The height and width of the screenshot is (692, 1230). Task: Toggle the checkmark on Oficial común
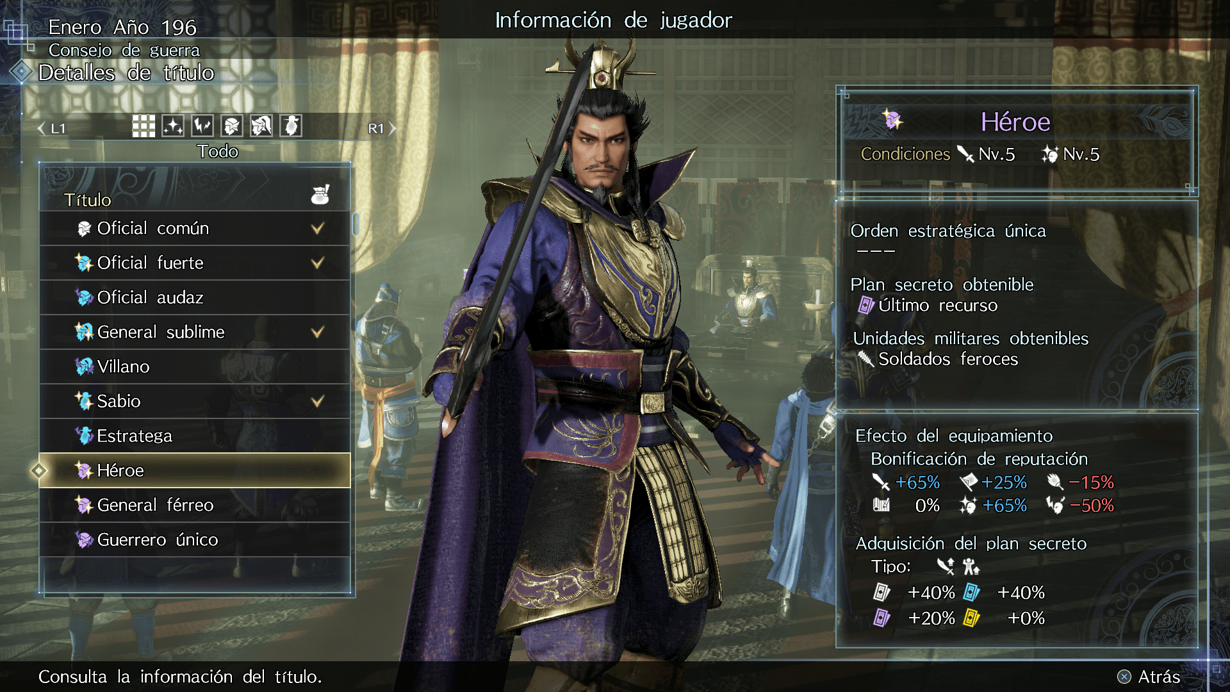[x=318, y=228]
